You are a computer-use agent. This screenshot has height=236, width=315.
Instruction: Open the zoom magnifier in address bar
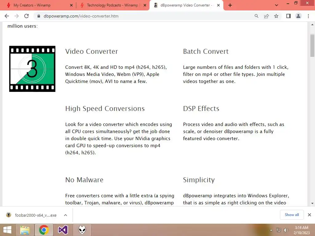256,16
